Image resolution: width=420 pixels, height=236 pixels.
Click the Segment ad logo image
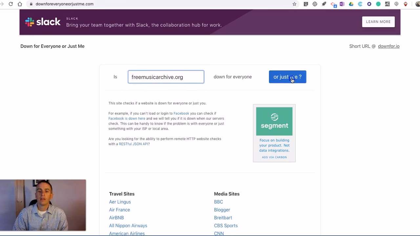pos(274,121)
